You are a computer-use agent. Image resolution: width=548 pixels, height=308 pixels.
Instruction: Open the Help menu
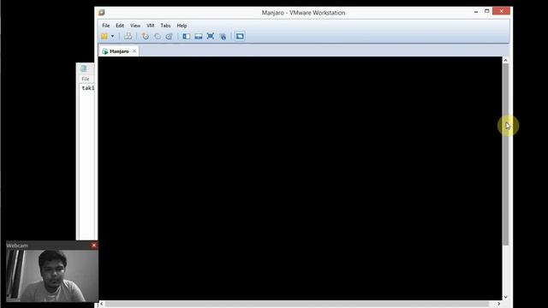(182, 26)
